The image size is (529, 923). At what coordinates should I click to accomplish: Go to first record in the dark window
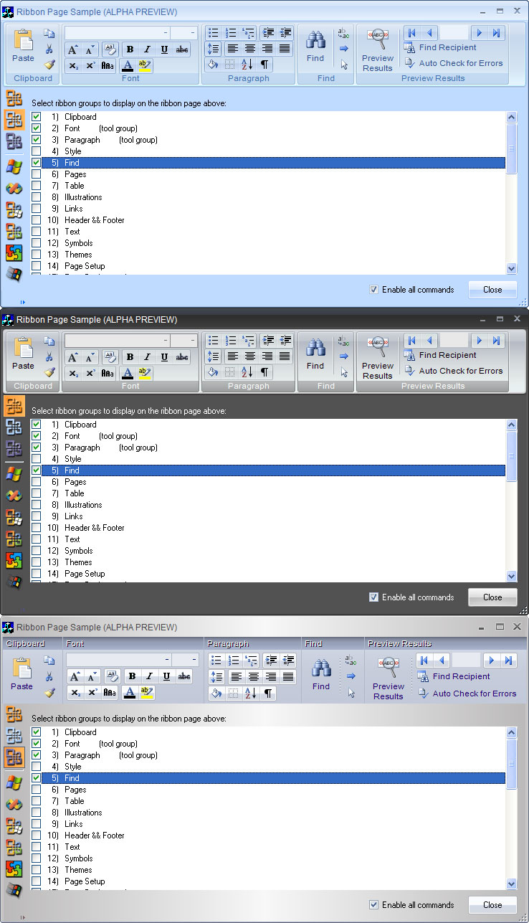(411, 341)
